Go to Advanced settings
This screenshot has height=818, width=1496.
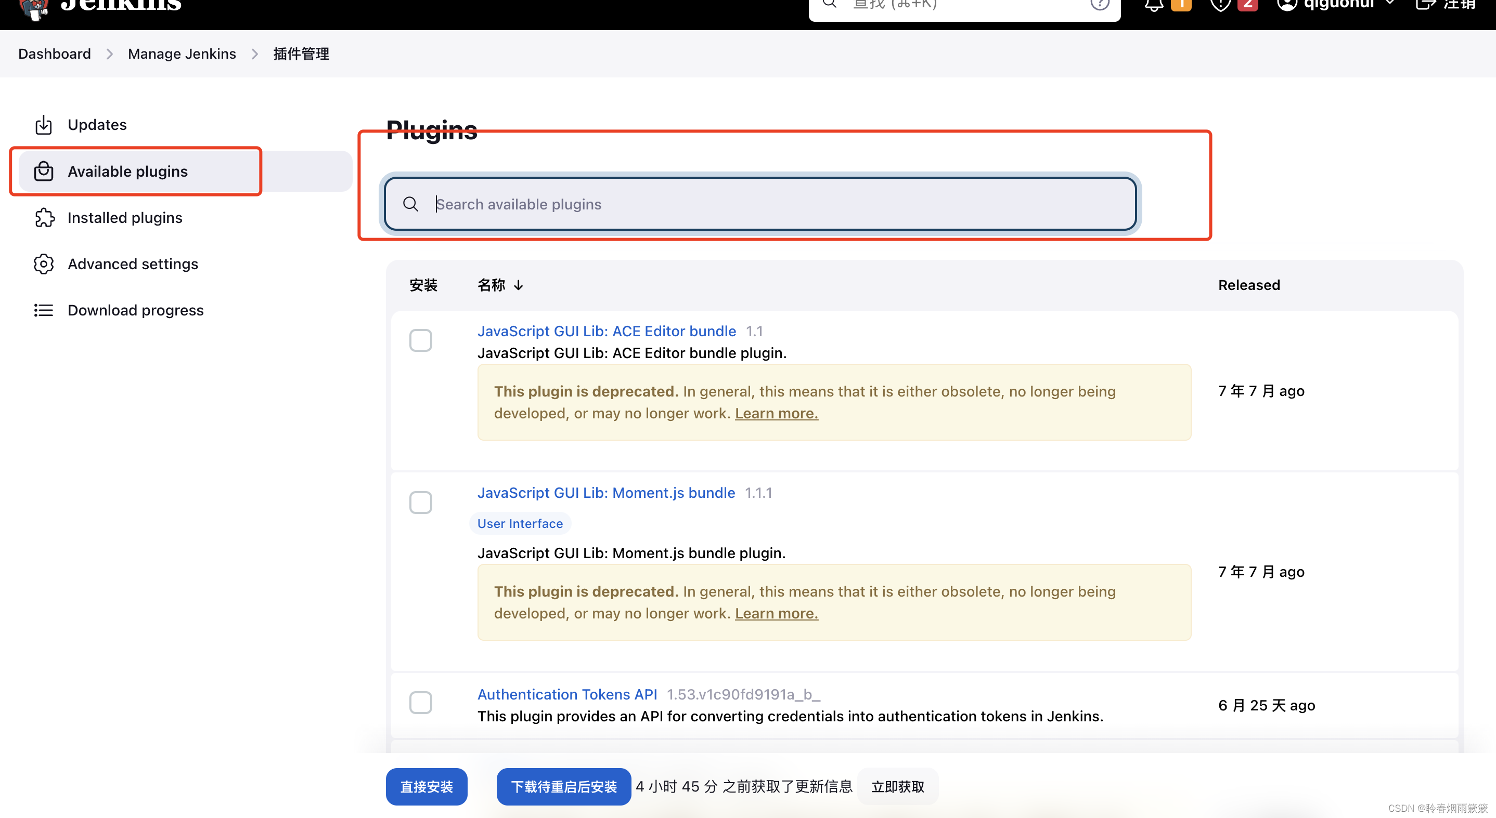(185, 264)
